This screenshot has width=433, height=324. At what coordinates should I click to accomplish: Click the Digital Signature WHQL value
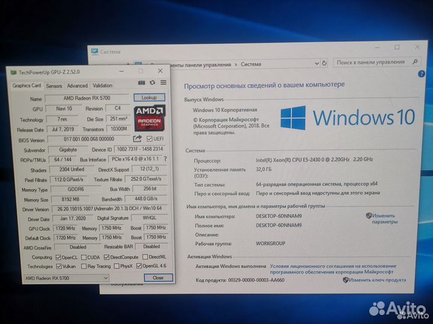pos(149,218)
